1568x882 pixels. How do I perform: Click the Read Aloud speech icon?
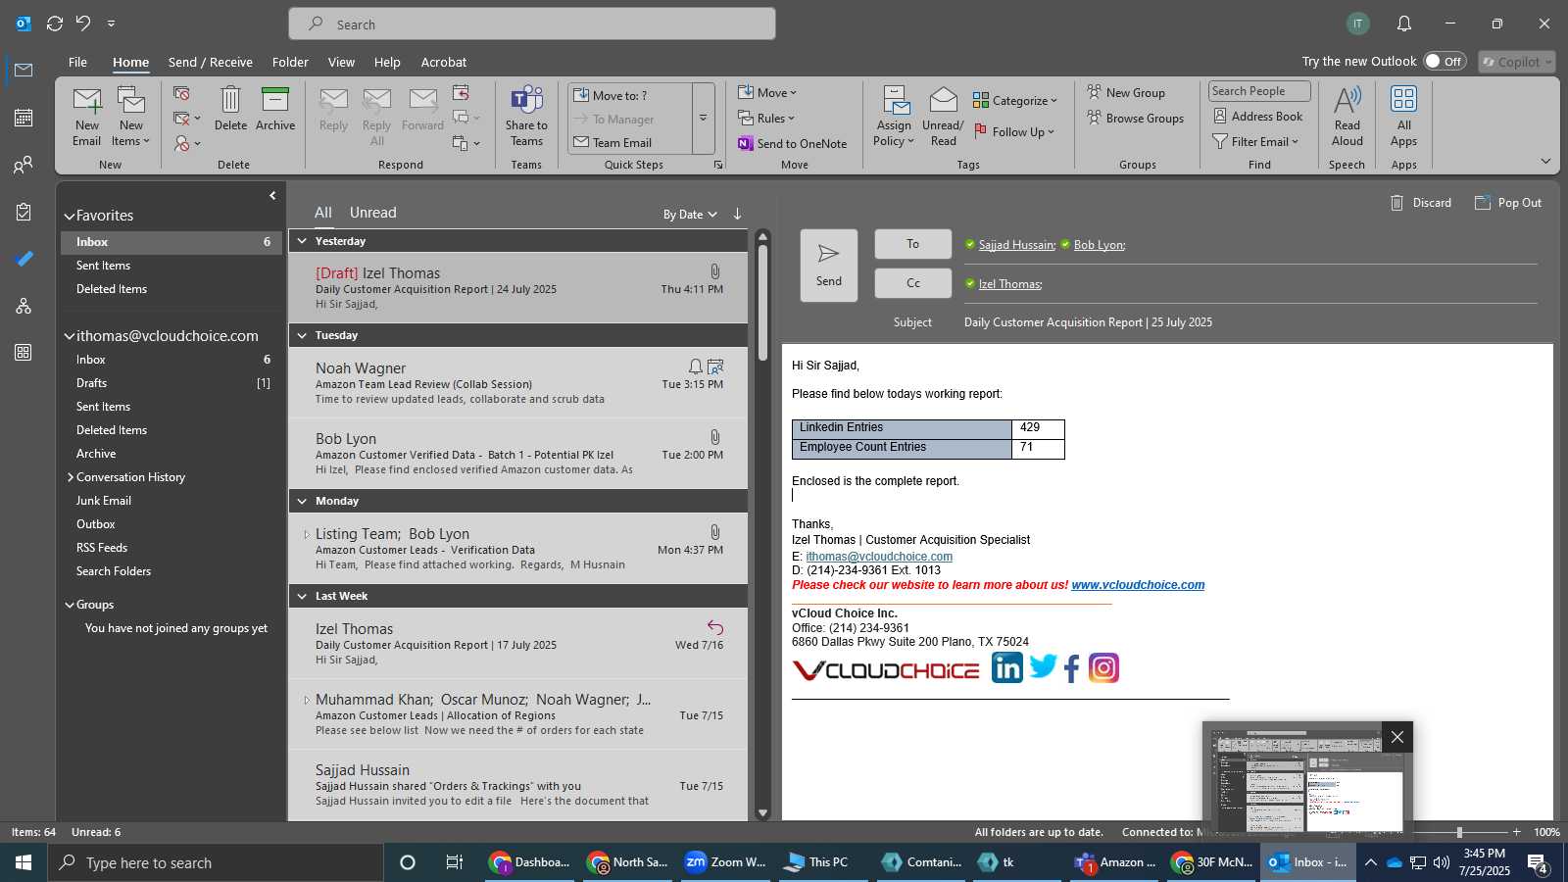tap(1347, 116)
